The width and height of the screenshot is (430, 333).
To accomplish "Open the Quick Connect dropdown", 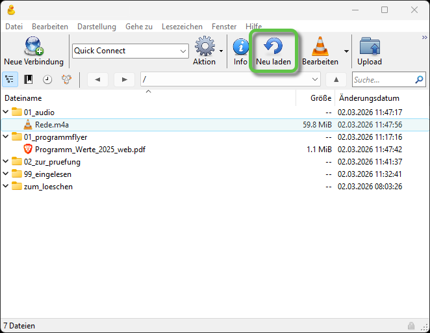I will coord(183,51).
